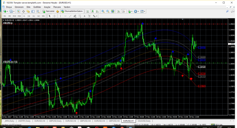The width and height of the screenshot is (237, 128).
Task: Expand the New Chart dropdown arrow
Action: click(x=7, y=11)
